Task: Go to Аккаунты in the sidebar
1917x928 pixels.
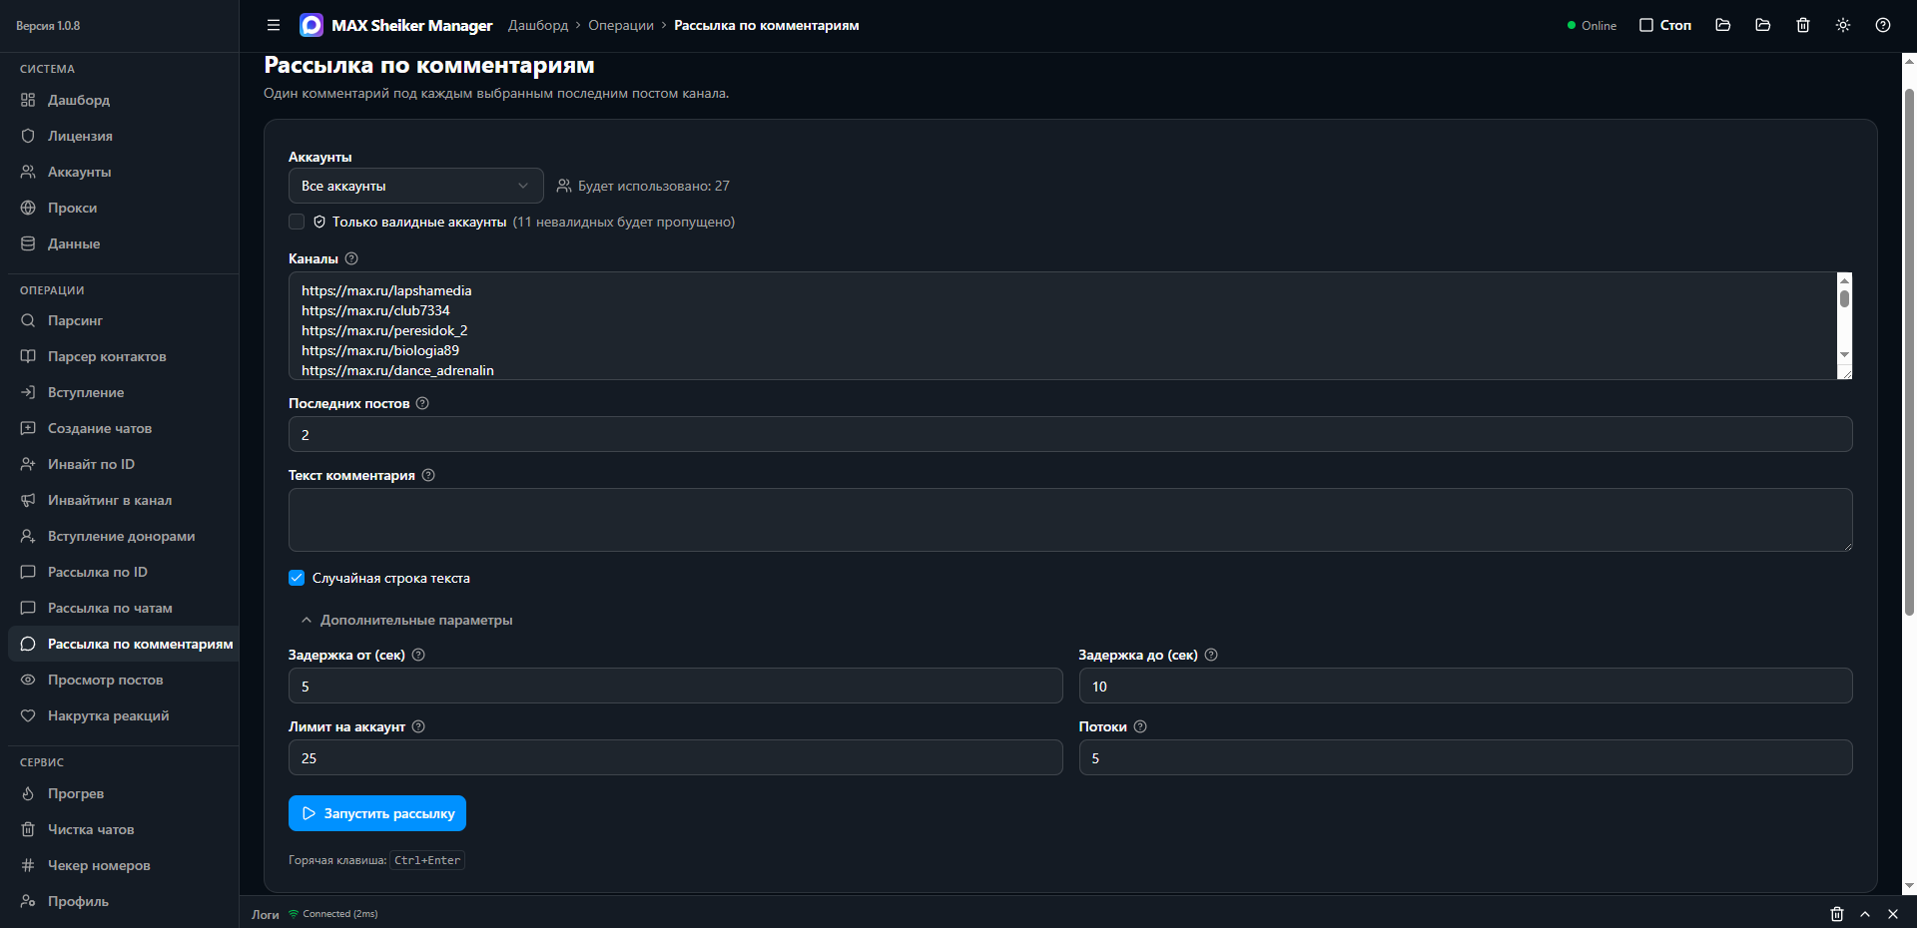Action: [x=123, y=172]
